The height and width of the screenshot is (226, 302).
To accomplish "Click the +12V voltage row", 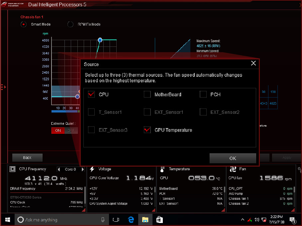I will [121, 188].
